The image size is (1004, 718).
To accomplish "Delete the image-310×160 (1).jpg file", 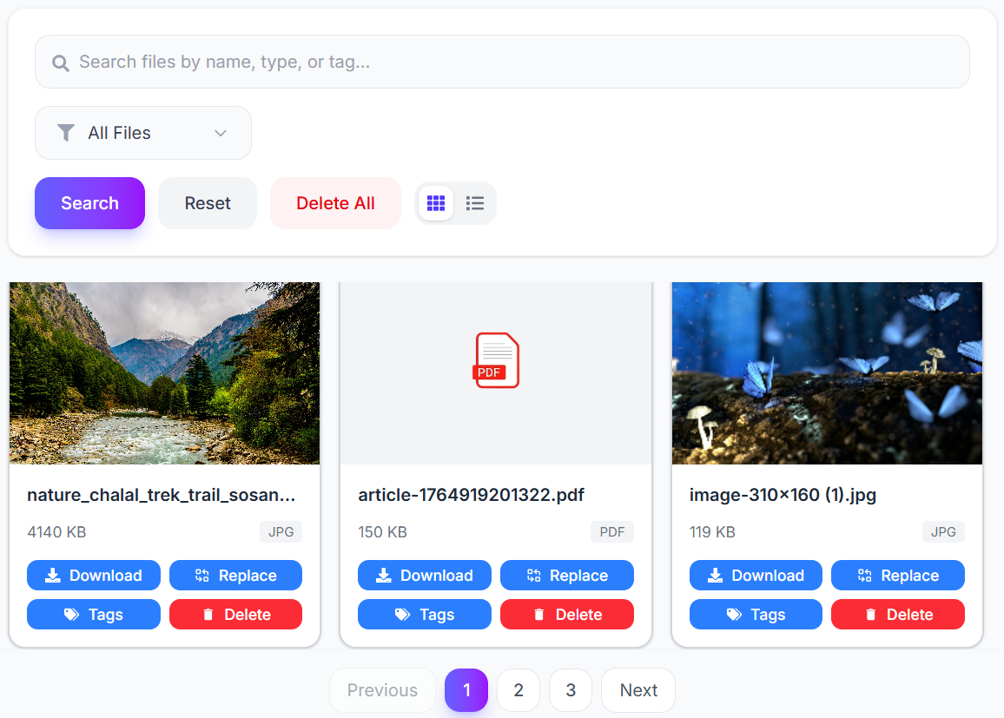I will (897, 615).
